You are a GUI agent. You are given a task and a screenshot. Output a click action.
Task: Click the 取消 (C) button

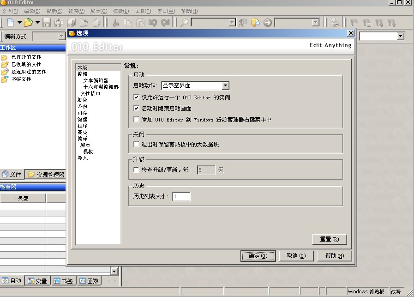click(x=296, y=256)
